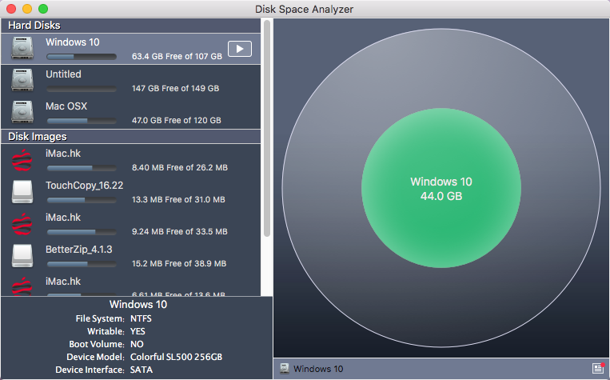Minimize the window with yellow button
Image resolution: width=610 pixels, height=380 pixels.
(x=27, y=9)
